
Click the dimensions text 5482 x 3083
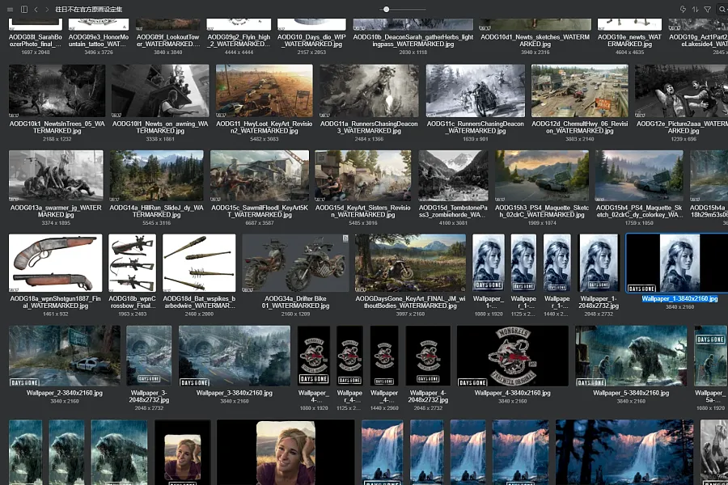click(x=265, y=139)
